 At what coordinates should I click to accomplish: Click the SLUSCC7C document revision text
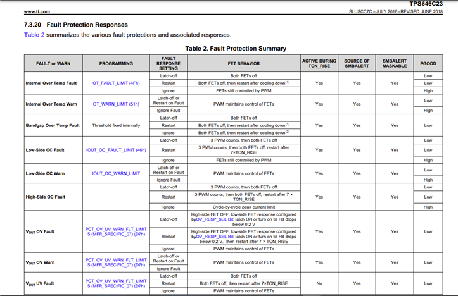[396, 11]
